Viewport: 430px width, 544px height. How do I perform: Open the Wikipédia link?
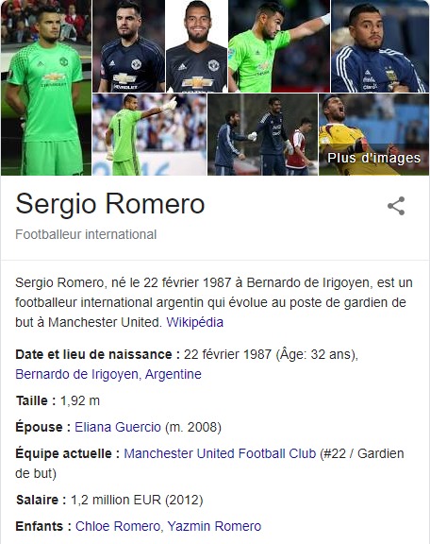click(195, 322)
